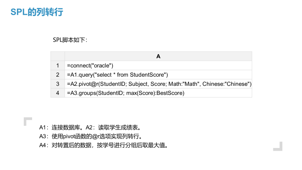Image resolution: width=302 pixels, height=170 pixels.
Task: Select column header A of the script table
Action: coord(158,56)
